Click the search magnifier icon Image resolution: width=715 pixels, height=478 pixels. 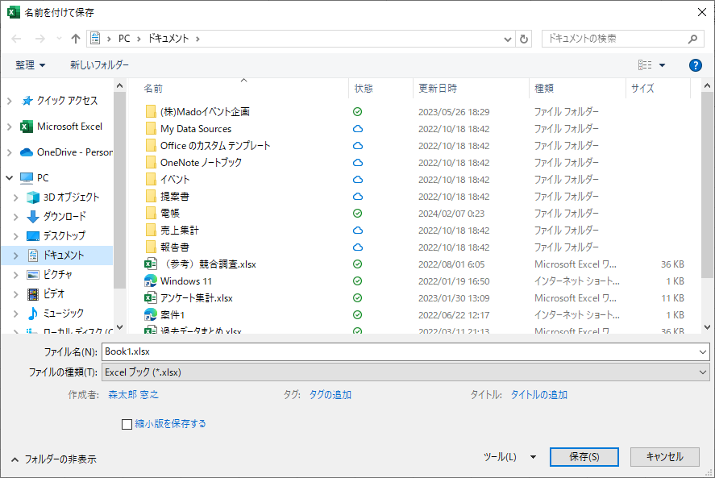[692, 39]
